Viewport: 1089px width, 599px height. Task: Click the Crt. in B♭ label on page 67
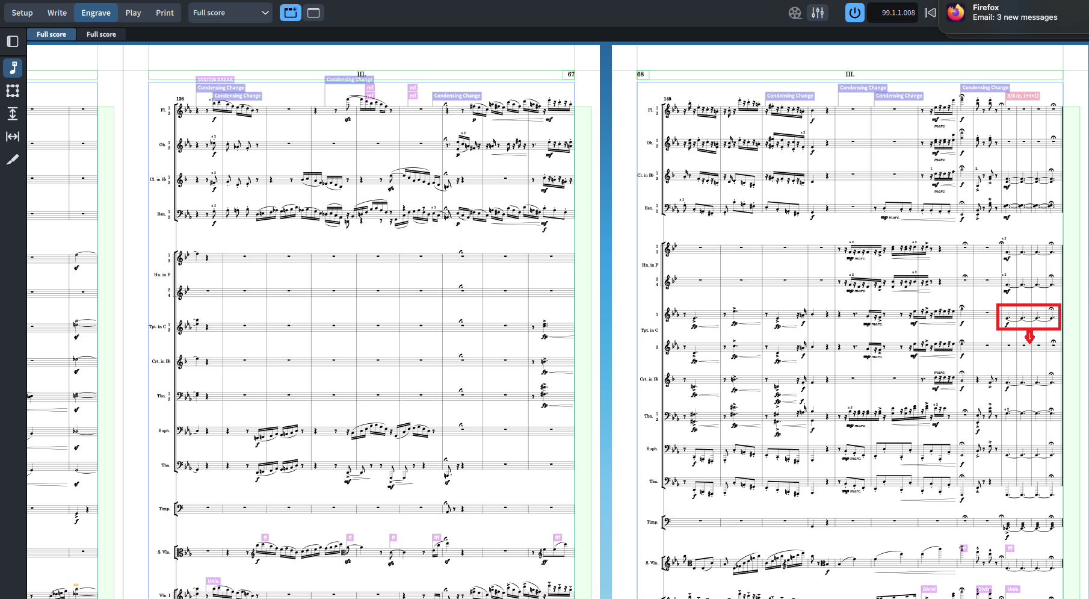[161, 361]
